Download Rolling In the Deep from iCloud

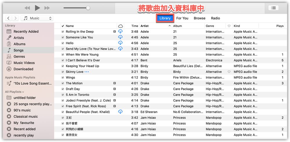pyautogui.click(x=120, y=31)
